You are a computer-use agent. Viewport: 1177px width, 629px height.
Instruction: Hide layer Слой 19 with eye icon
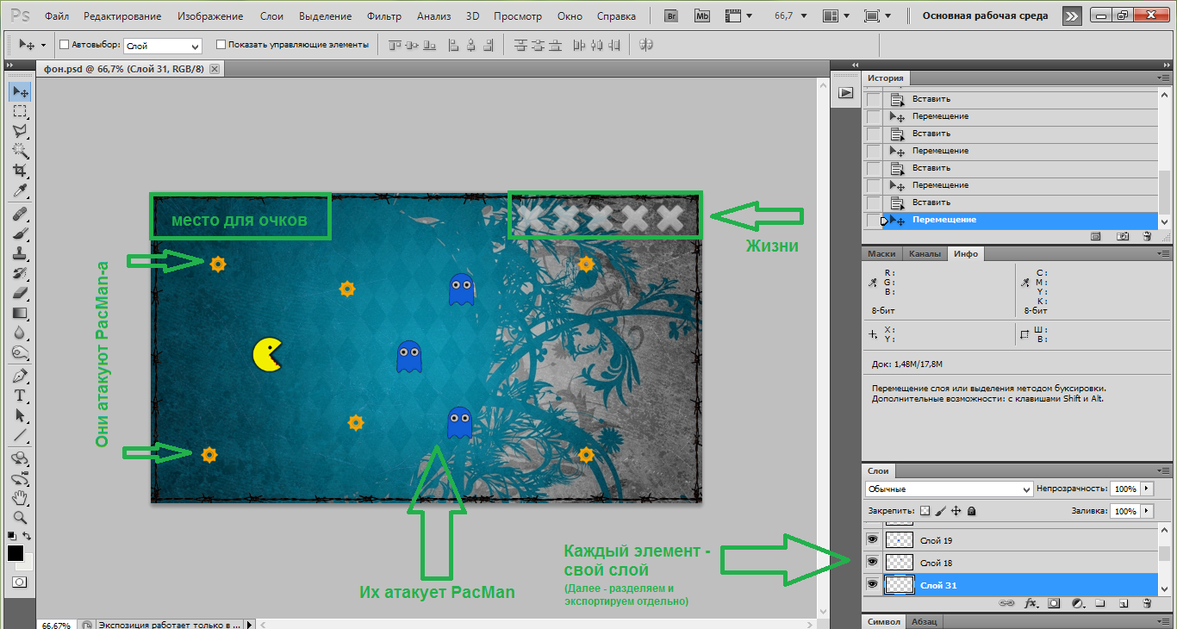872,539
